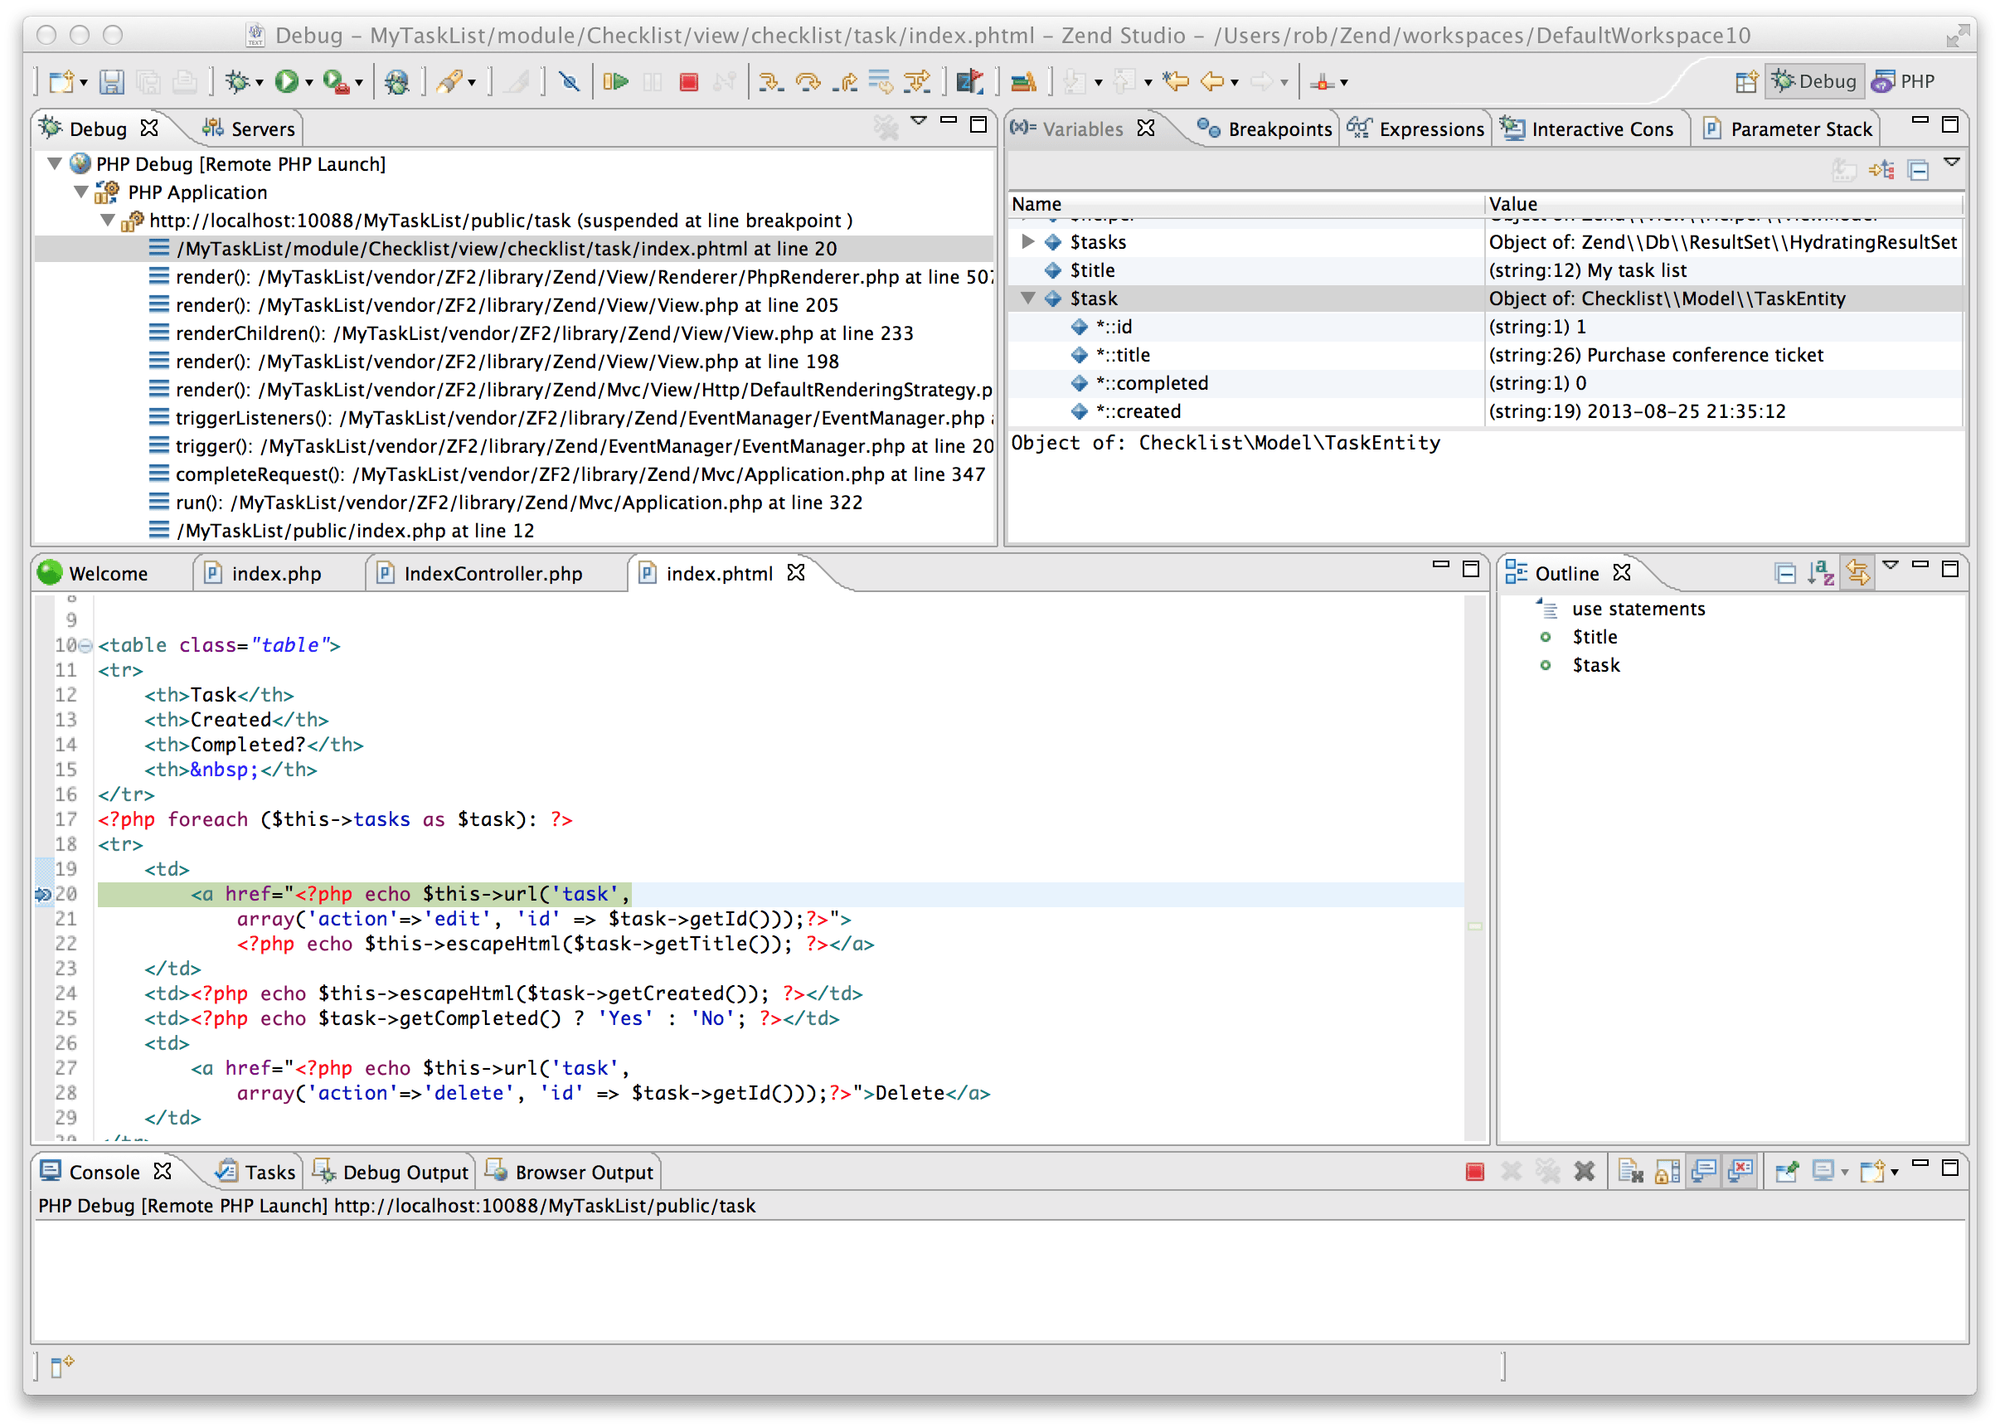Select the Step Into icon
This screenshot has height=1428, width=2000.
pyautogui.click(x=771, y=82)
